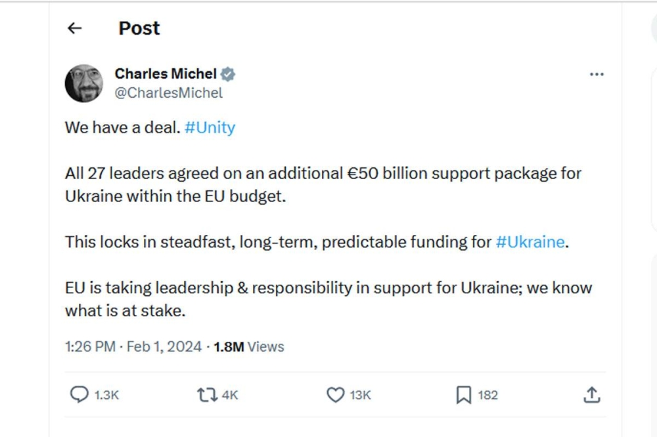Click the Post page heading
This screenshot has width=657, height=437.
coord(139,28)
